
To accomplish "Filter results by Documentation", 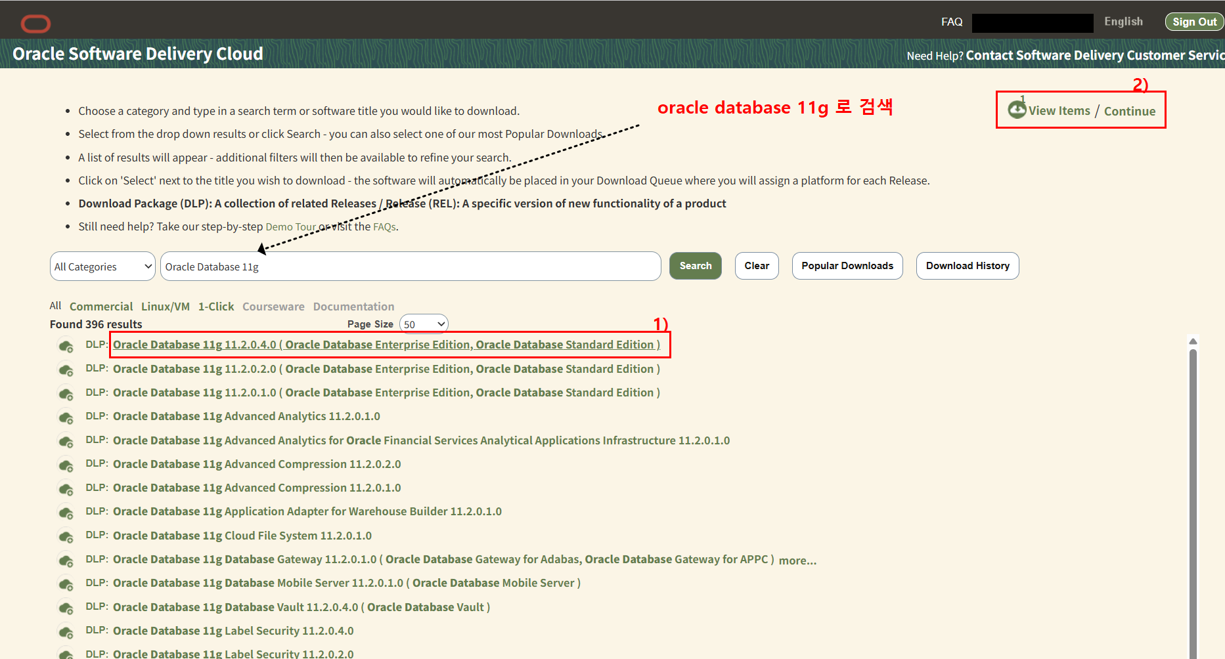I will pyautogui.click(x=353, y=307).
